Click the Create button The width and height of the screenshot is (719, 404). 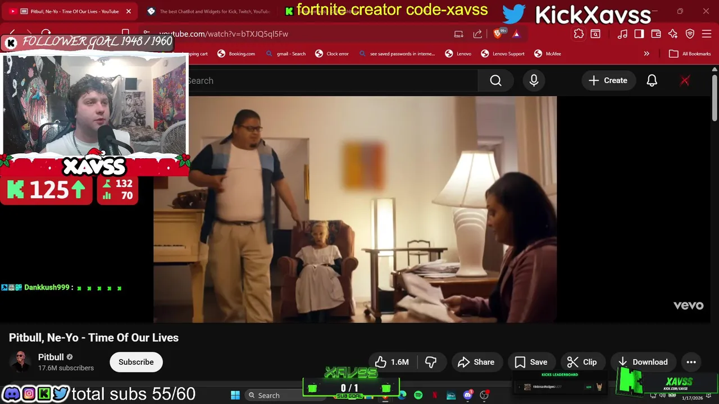(x=608, y=81)
